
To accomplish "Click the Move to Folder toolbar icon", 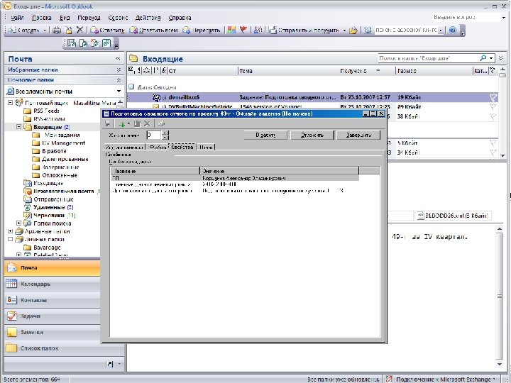I will click(68, 30).
